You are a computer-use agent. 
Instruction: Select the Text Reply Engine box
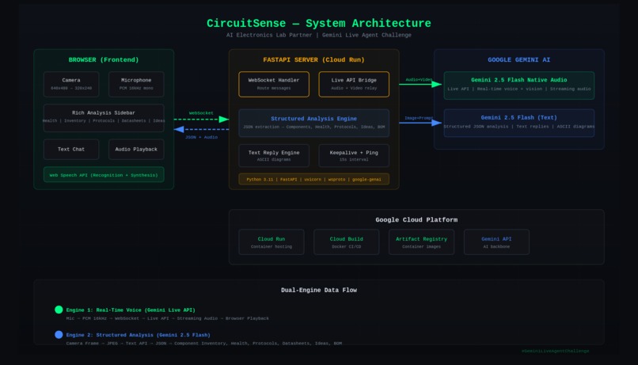point(274,155)
